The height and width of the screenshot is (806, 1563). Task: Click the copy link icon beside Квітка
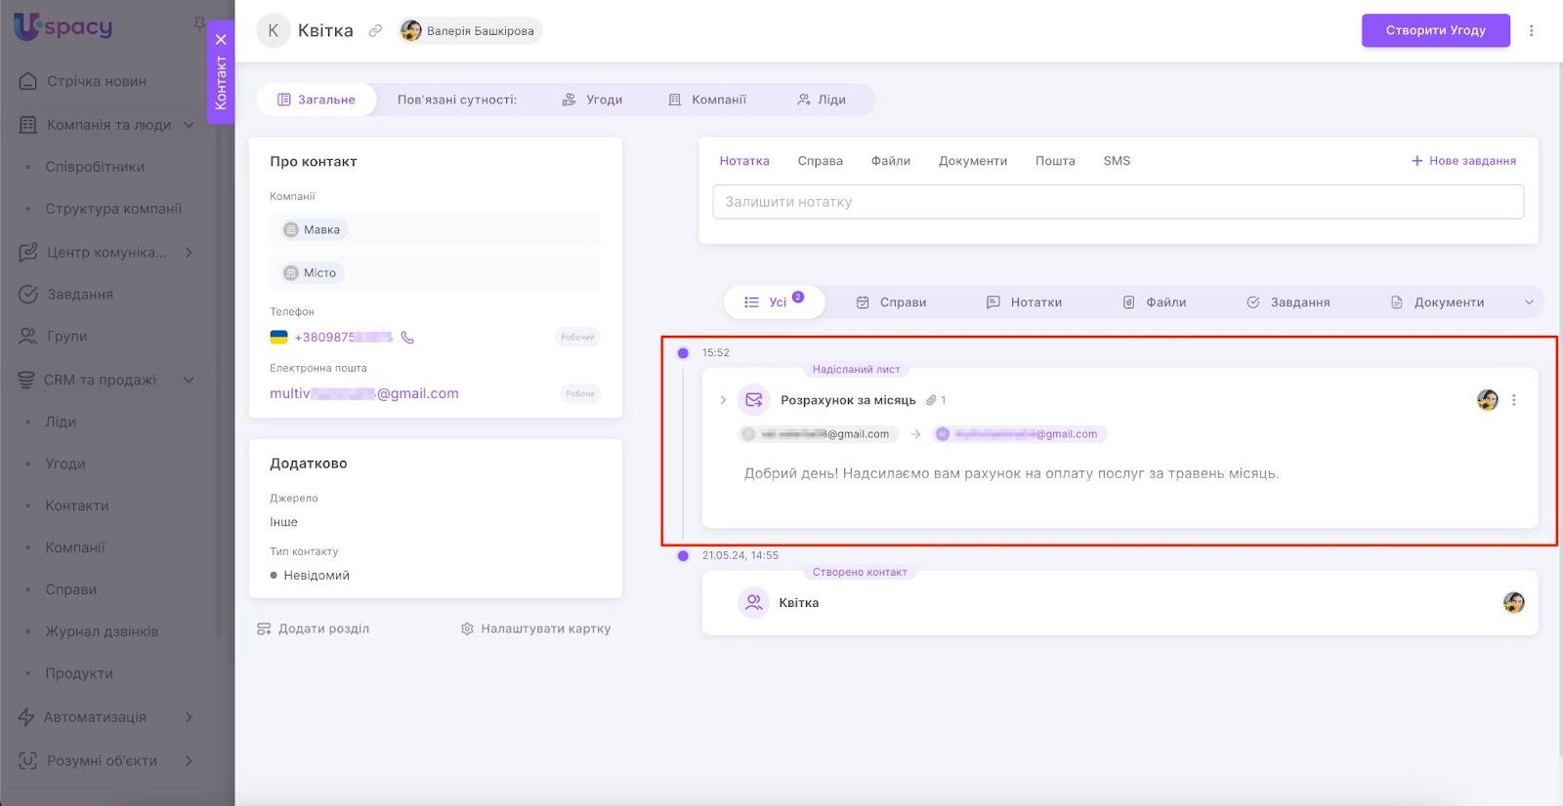[x=375, y=31]
